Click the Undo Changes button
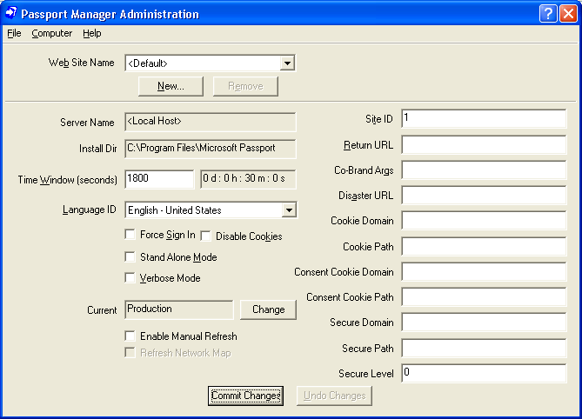The width and height of the screenshot is (582, 419). pyautogui.click(x=334, y=396)
